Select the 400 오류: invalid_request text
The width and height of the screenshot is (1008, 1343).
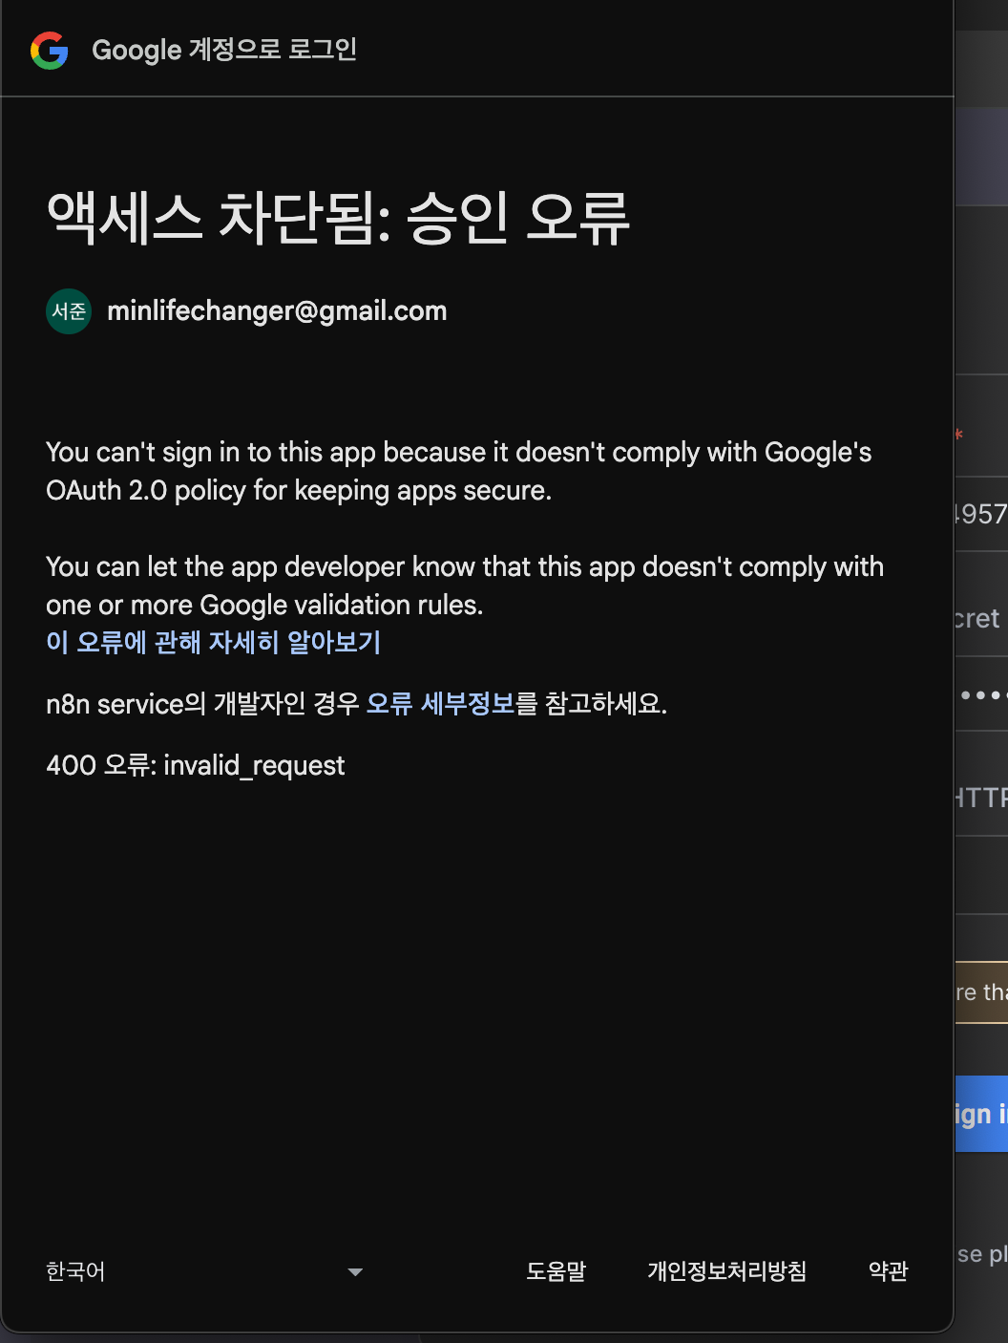[x=195, y=765]
